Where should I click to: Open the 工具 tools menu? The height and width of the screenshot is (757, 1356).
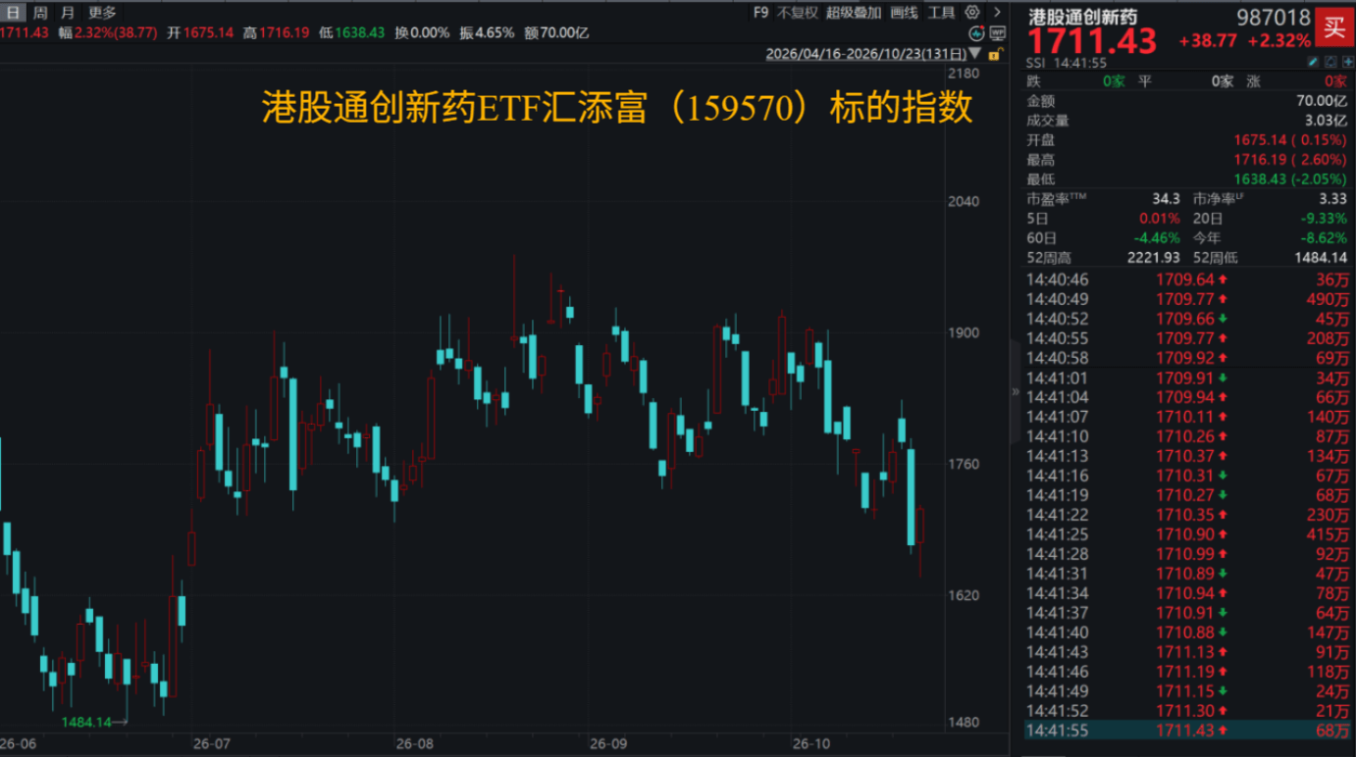941,12
